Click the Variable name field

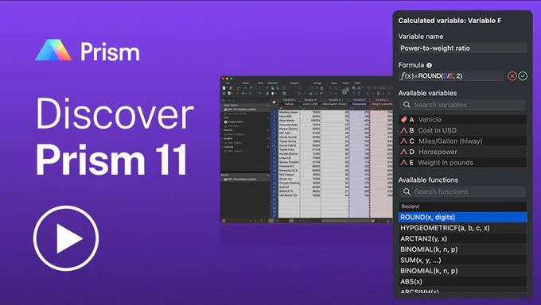point(462,48)
